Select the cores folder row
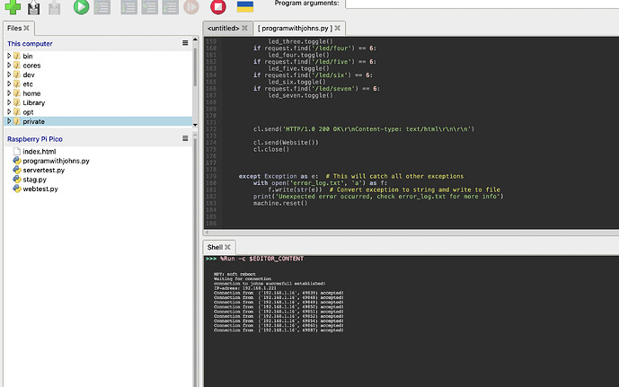The image size is (619, 387). (98, 66)
